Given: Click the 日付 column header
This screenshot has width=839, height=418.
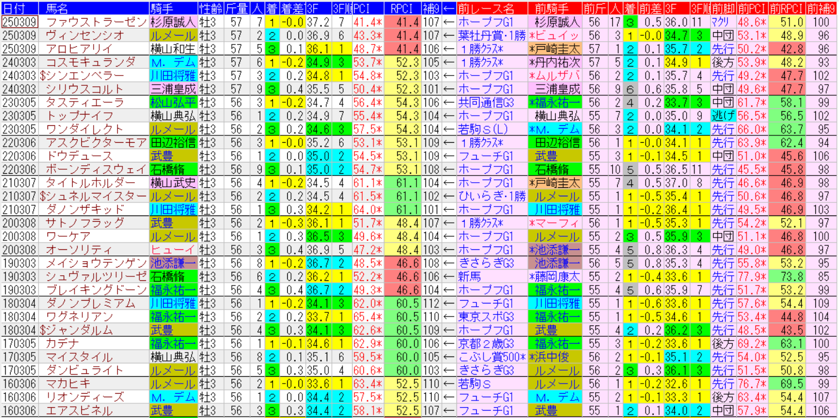Looking at the screenshot, I should [x=20, y=8].
